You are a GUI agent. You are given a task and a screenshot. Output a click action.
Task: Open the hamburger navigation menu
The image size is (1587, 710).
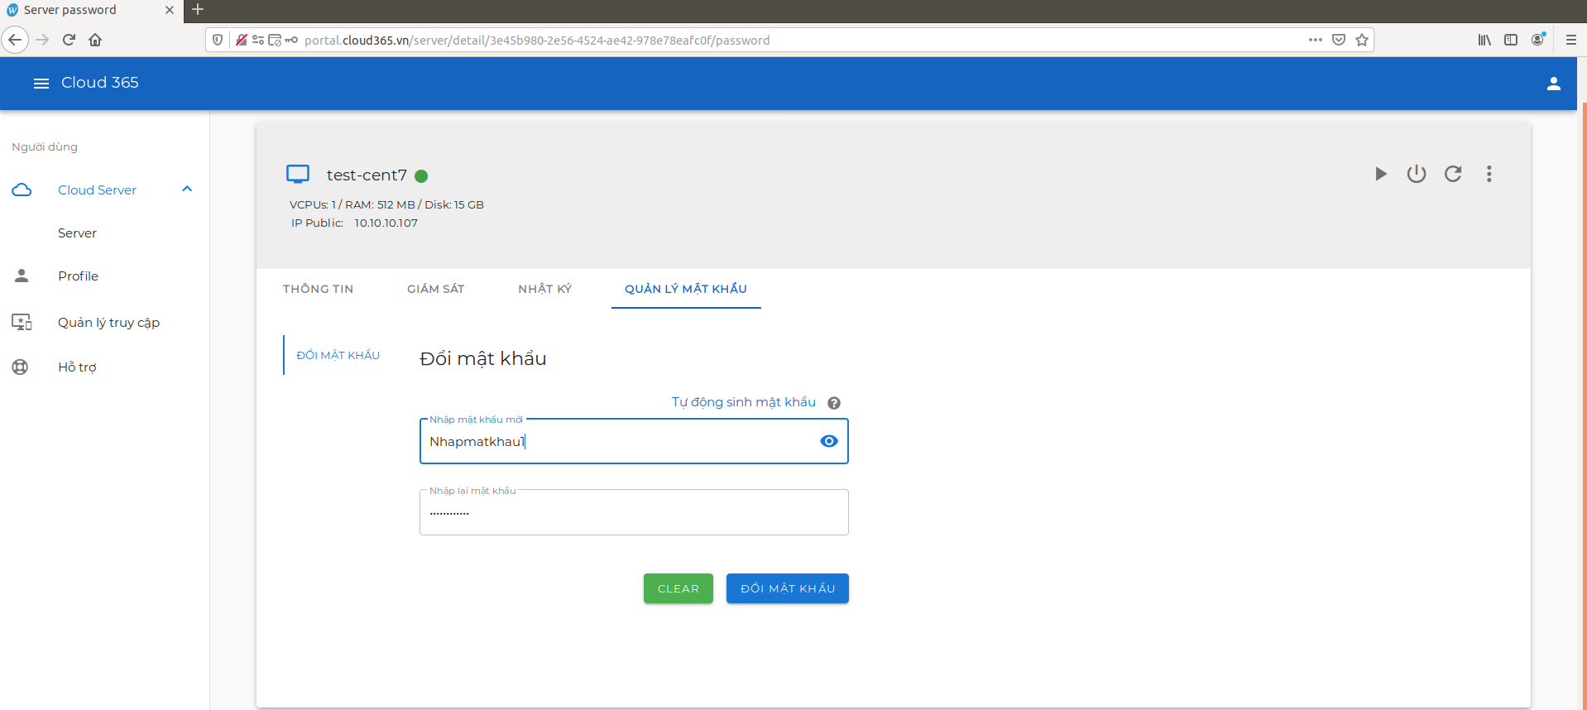point(41,83)
